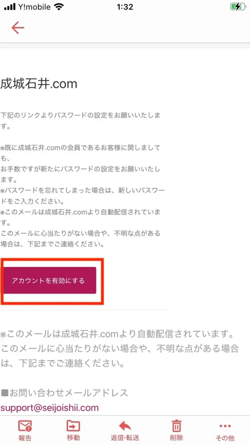This screenshot has width=250, height=445.
Task: Select the 移動 label in bottom bar
Action: tap(73, 438)
